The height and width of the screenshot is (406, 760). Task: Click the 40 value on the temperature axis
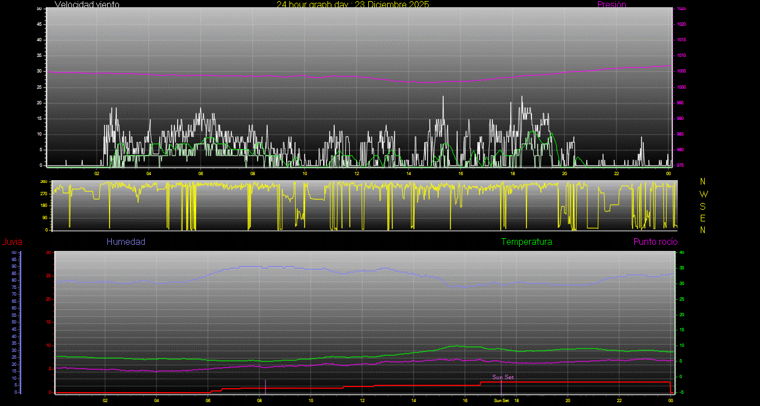click(681, 253)
